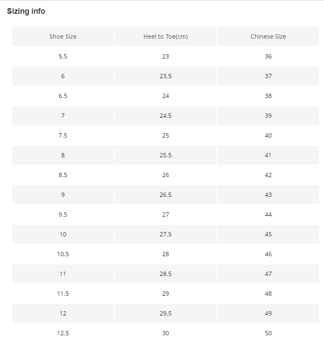Click Chinese size 47 cell
This screenshot has width=324, height=343.
pos(268,274)
